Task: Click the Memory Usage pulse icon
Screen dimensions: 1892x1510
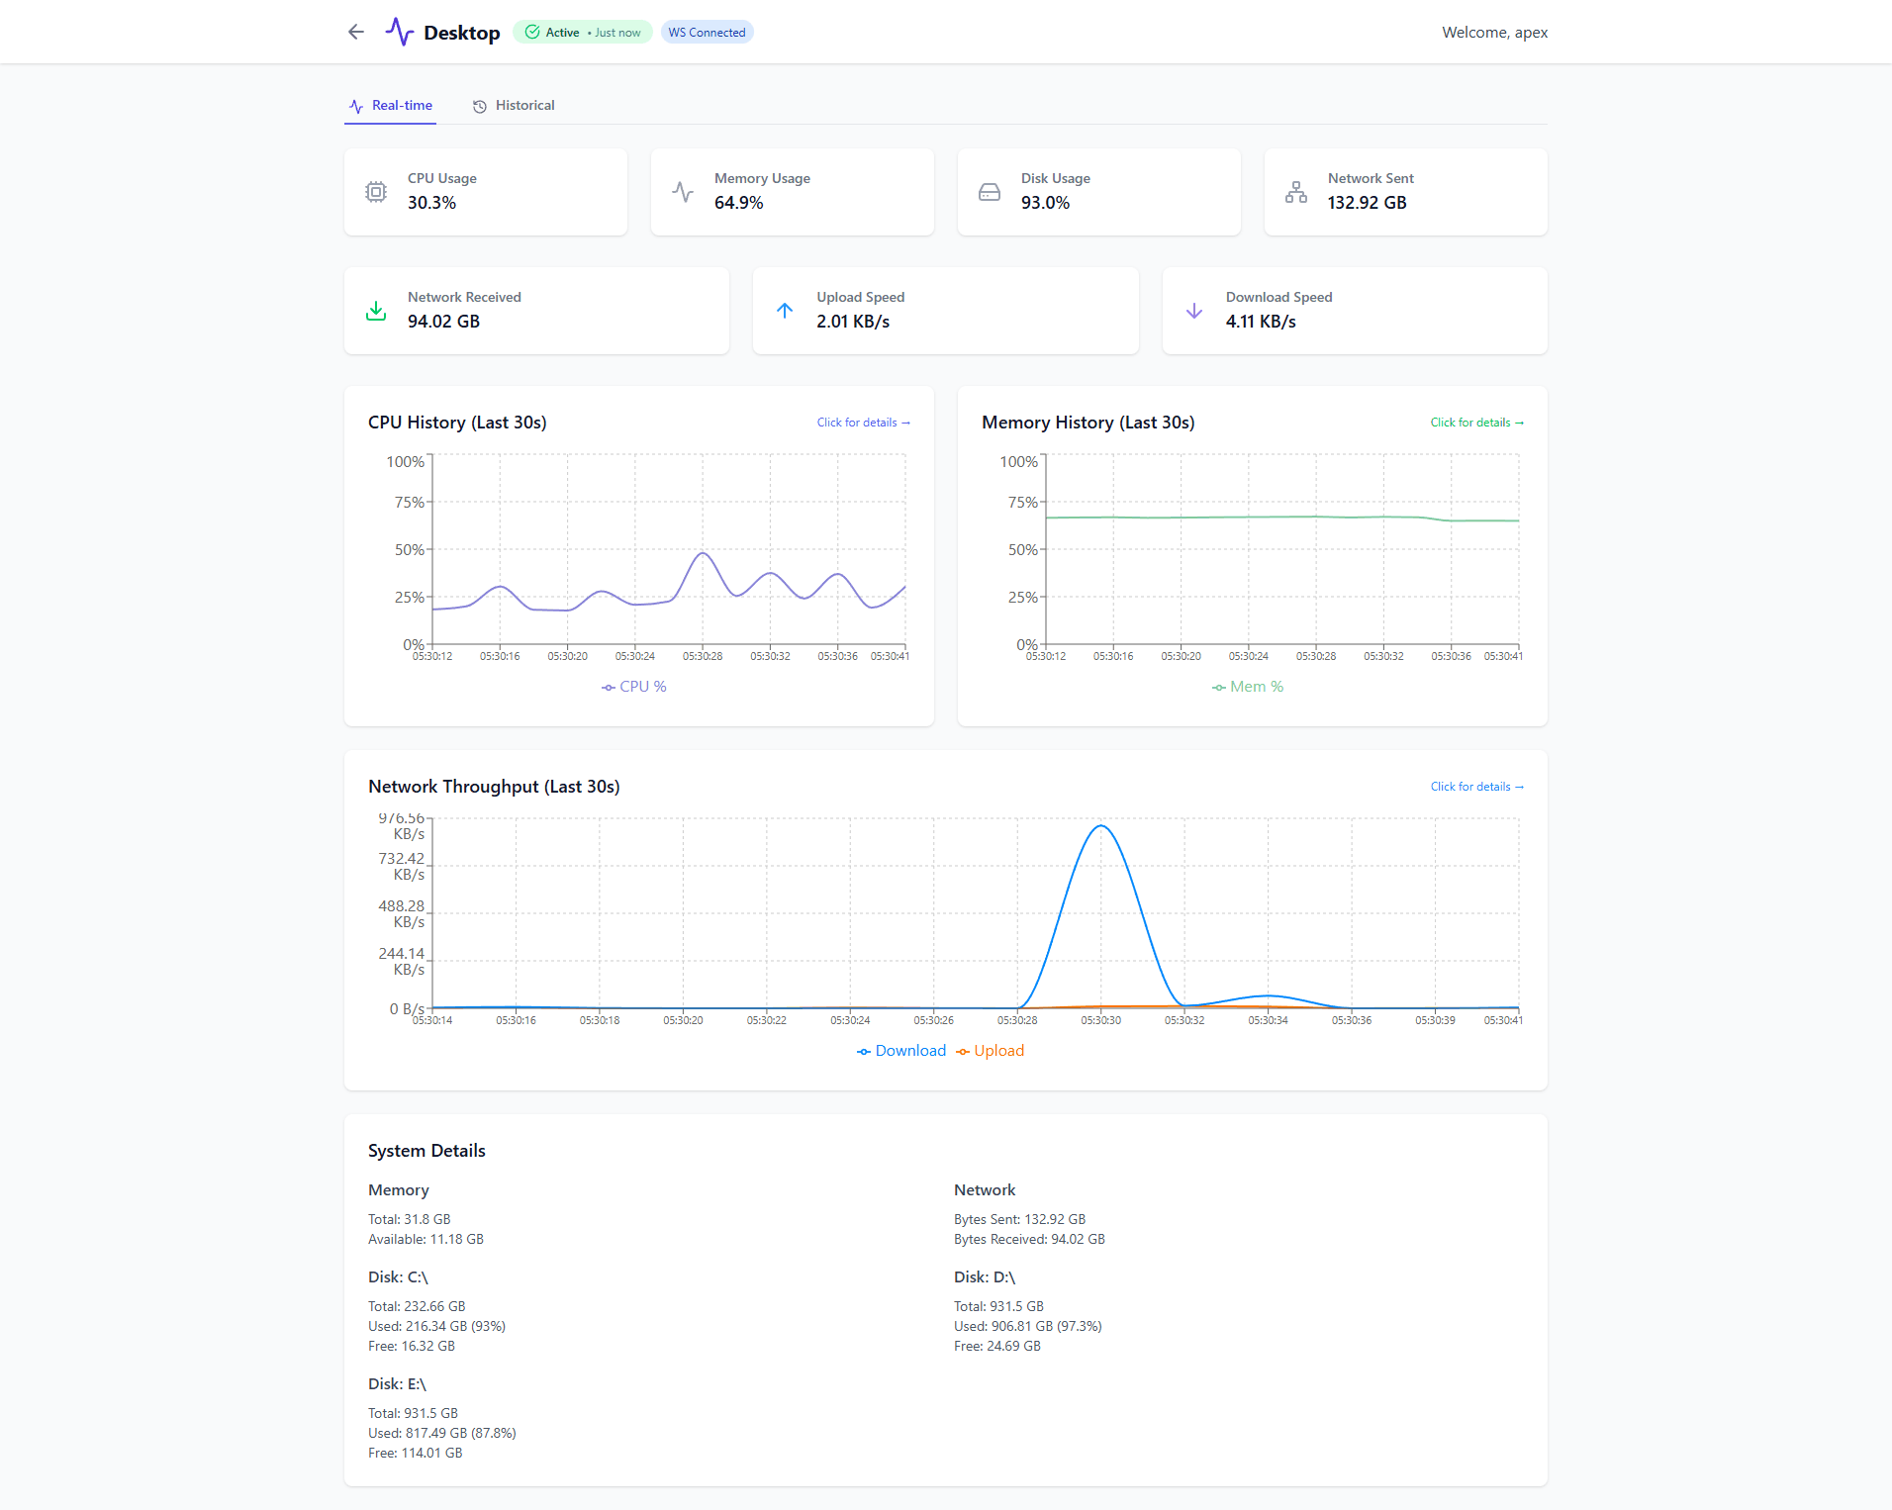Action: 683,192
